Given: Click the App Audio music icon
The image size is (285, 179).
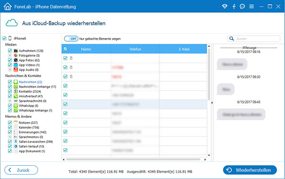Looking at the screenshot, I should coord(16,69).
